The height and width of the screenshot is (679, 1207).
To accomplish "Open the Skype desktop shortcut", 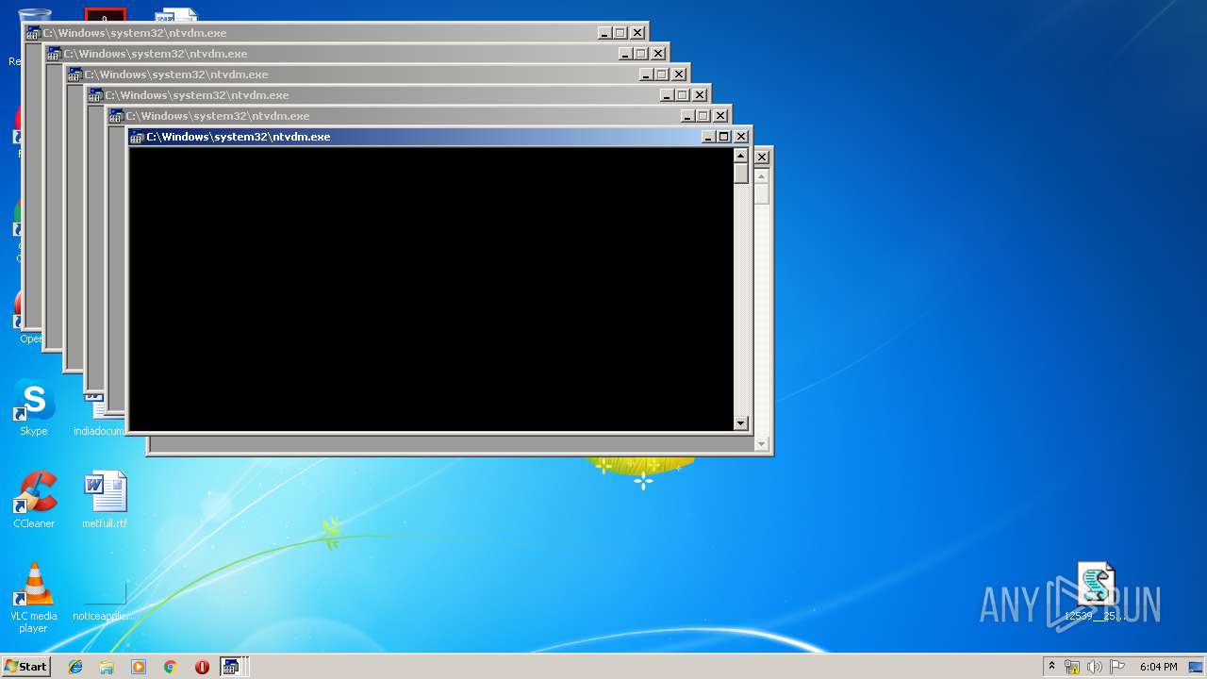I will click(x=34, y=407).
